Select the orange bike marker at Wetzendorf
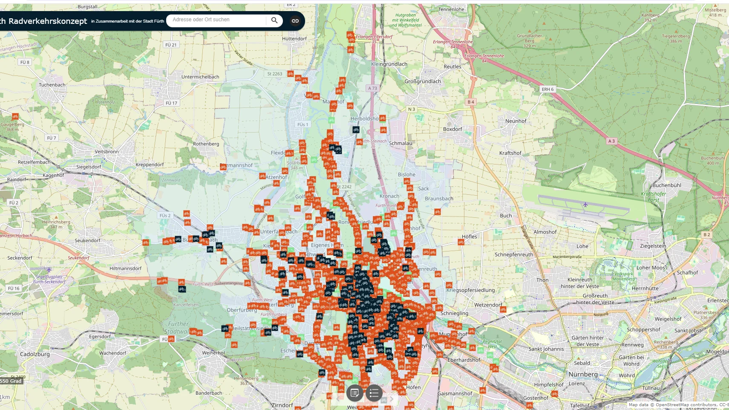Viewport: 729px width, 410px height. [503, 309]
